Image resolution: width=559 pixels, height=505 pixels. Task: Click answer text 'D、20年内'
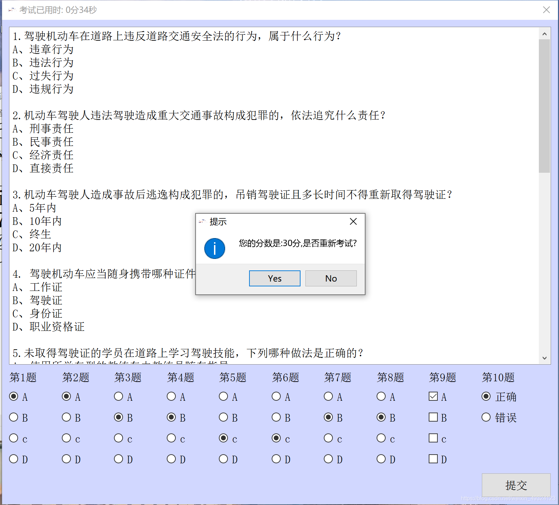[37, 247]
